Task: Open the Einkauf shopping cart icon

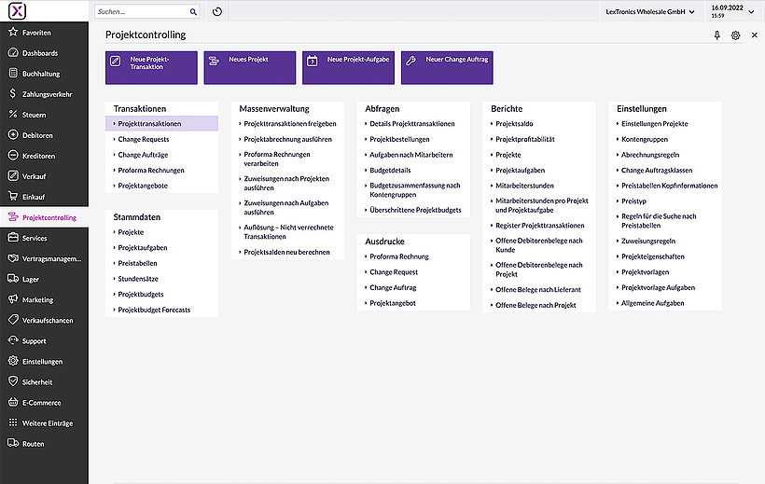Action: tap(13, 196)
